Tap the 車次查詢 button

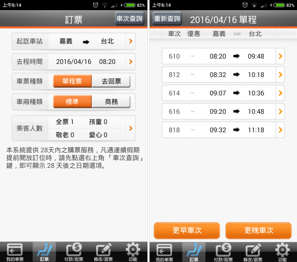[129, 18]
